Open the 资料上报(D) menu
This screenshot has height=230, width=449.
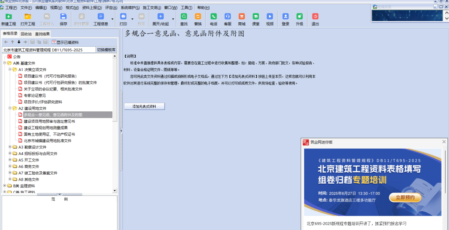tap(92, 7)
